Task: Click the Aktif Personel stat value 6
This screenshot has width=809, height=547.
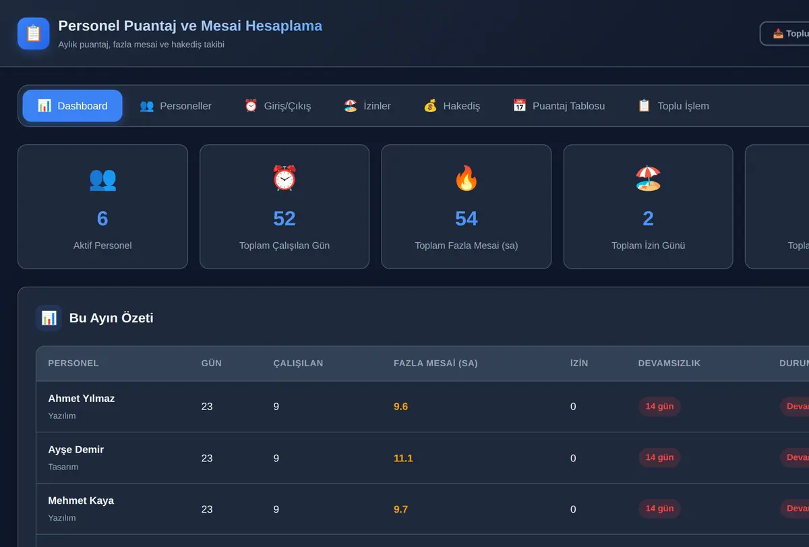Action: coord(102,219)
